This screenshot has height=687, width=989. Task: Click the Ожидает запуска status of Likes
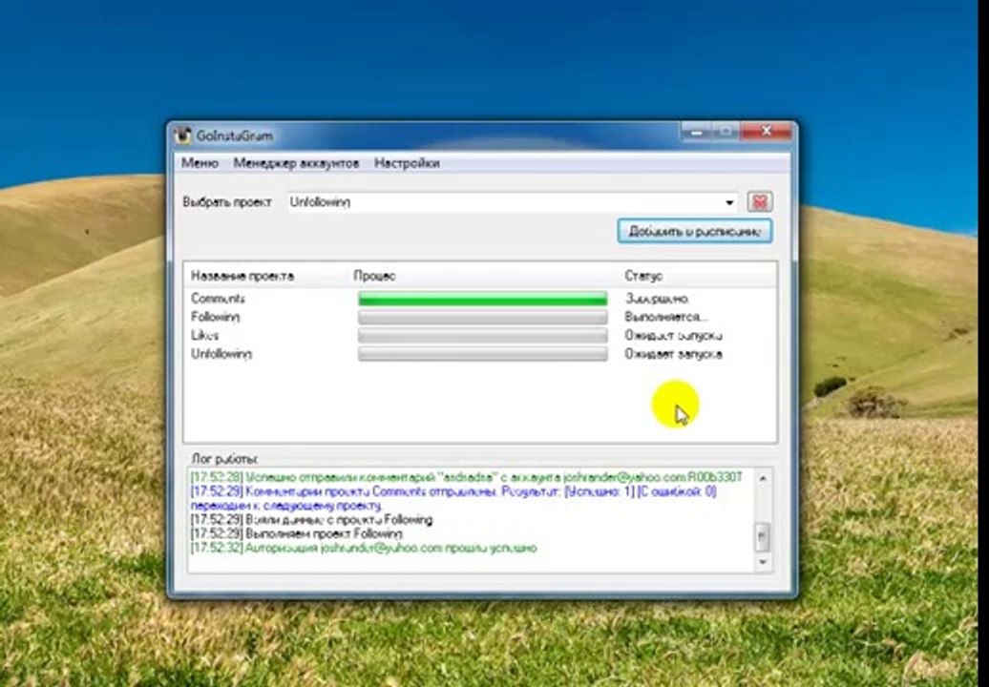point(673,335)
